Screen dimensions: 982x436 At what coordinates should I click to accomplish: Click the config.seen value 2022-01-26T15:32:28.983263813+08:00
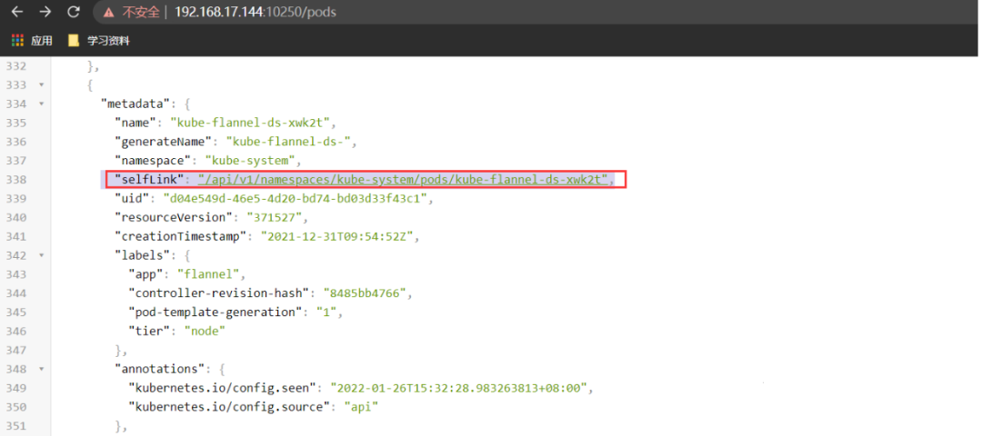point(458,388)
